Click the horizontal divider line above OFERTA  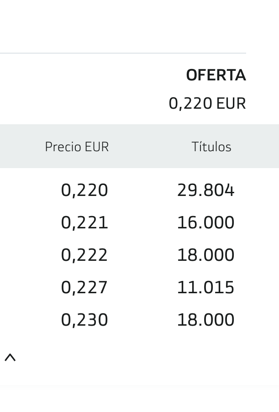coord(123,53)
